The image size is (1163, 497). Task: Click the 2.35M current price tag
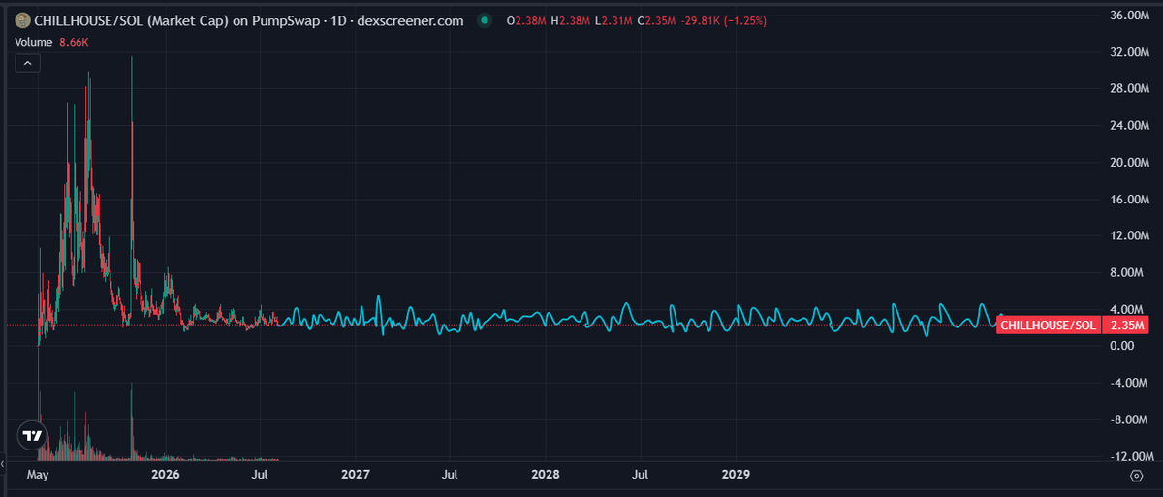(x=1126, y=326)
